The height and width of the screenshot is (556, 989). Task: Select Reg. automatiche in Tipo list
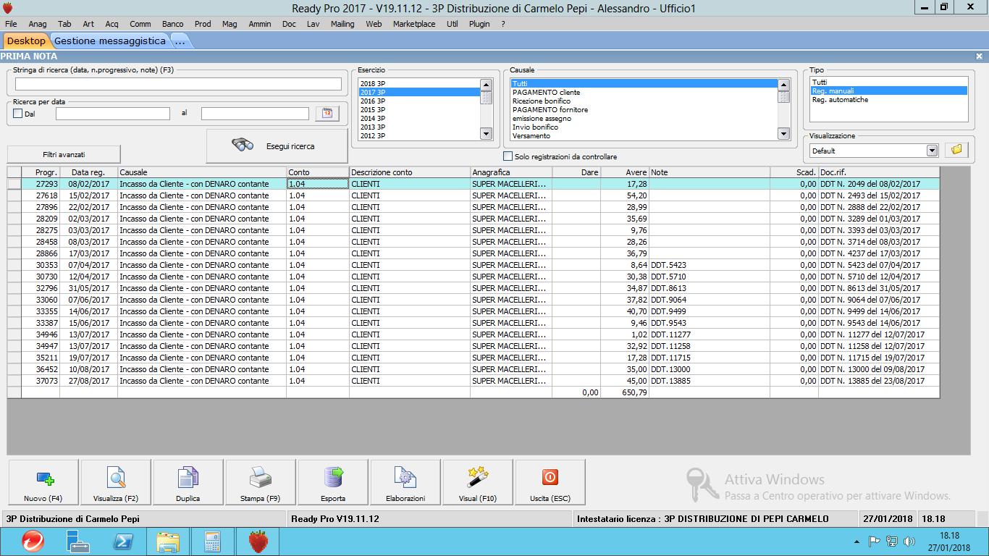pyautogui.click(x=888, y=100)
